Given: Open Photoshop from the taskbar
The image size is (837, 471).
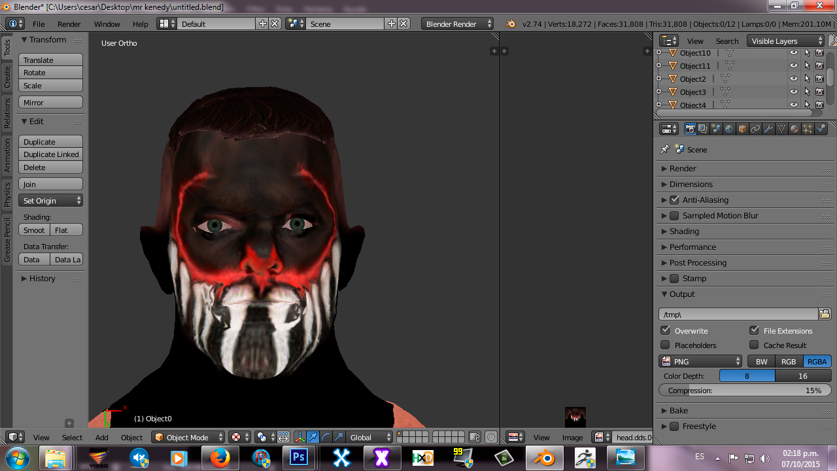Looking at the screenshot, I should (x=299, y=458).
